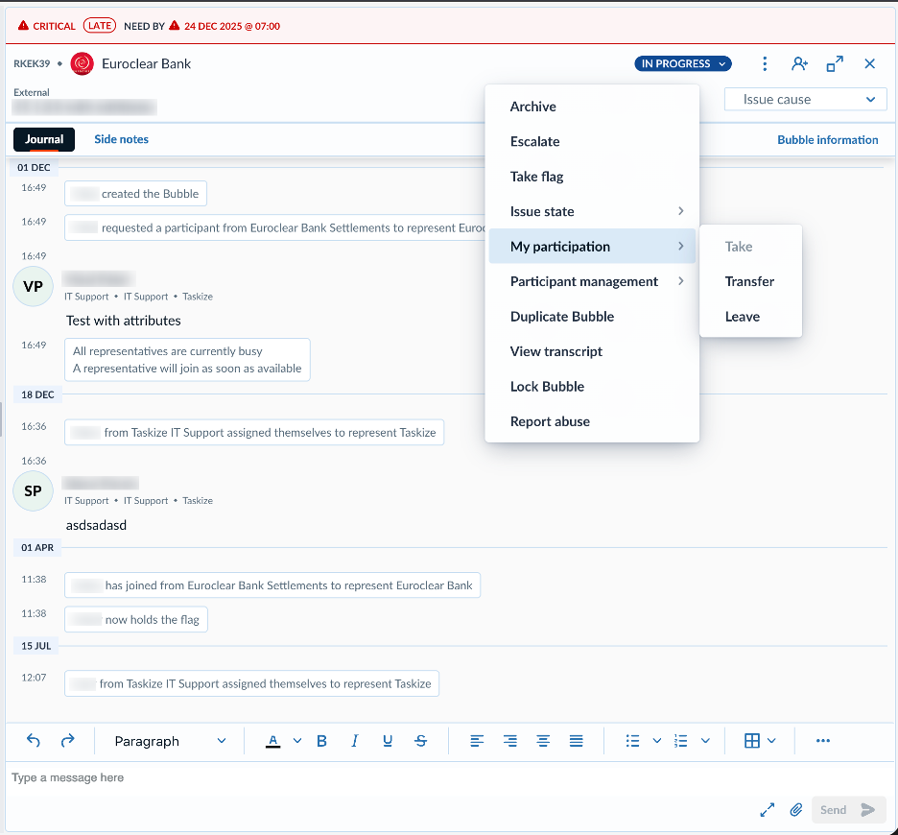Open the Bubble information link
898x835 pixels.
click(x=828, y=140)
